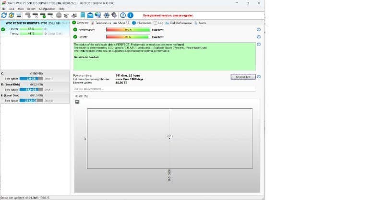Click help icon beside the Performance bar

pyautogui.click(x=259, y=30)
